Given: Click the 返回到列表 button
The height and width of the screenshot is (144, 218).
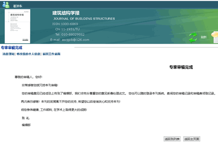Looking at the screenshot, I should coord(172,139).
